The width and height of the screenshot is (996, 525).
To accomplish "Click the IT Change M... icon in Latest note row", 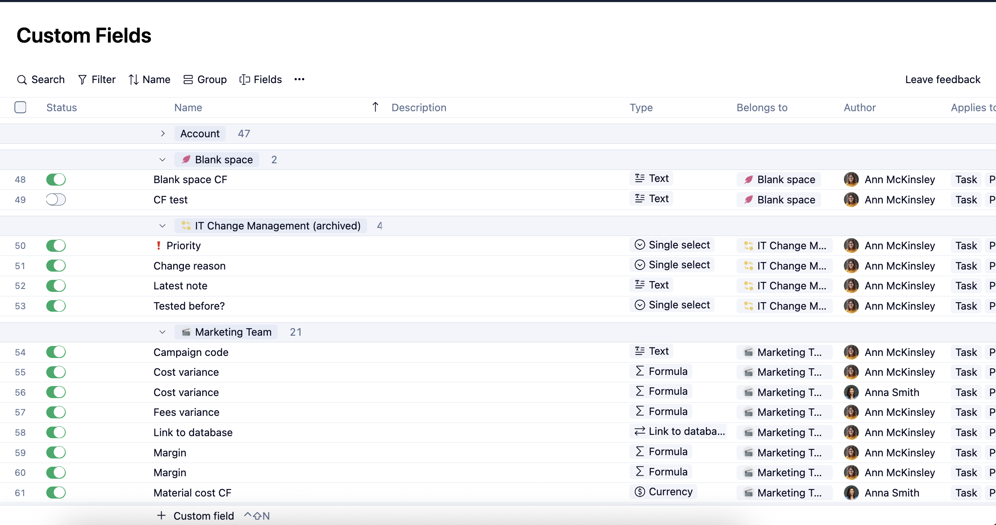I will 748,286.
